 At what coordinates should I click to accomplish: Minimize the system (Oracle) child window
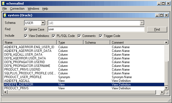[157, 15]
